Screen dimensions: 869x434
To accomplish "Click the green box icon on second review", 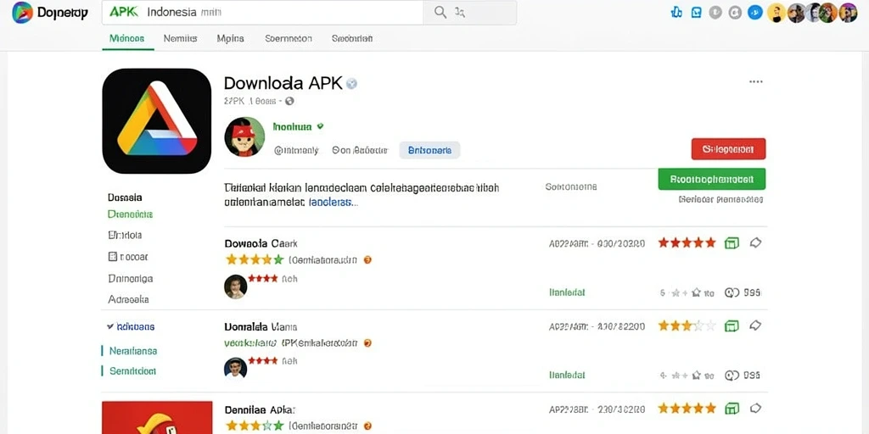I will [732, 325].
